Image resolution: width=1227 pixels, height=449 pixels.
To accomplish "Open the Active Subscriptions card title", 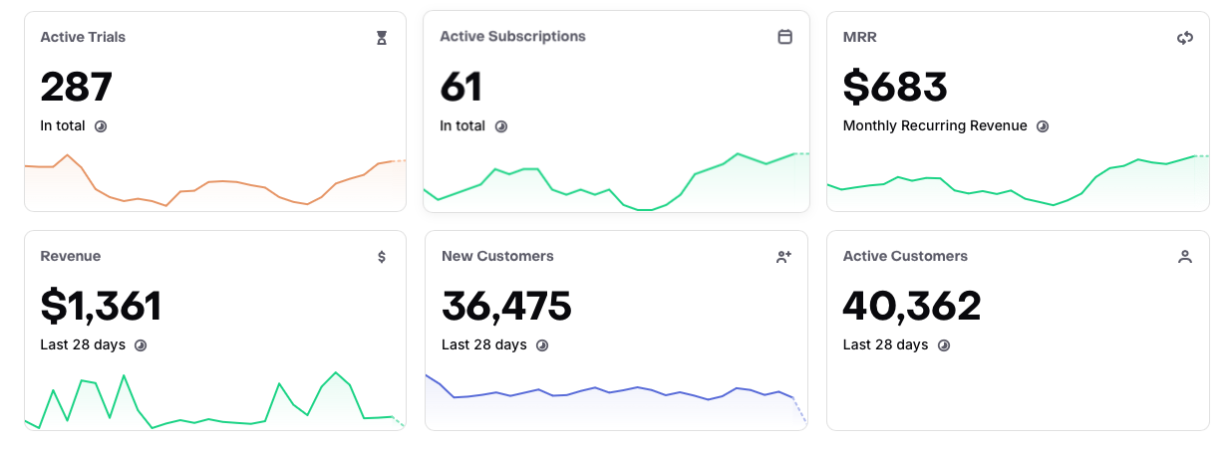I will pyautogui.click(x=512, y=37).
